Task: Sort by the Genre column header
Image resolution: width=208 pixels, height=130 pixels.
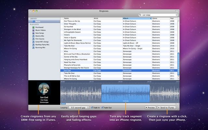Action: tap(161, 19)
